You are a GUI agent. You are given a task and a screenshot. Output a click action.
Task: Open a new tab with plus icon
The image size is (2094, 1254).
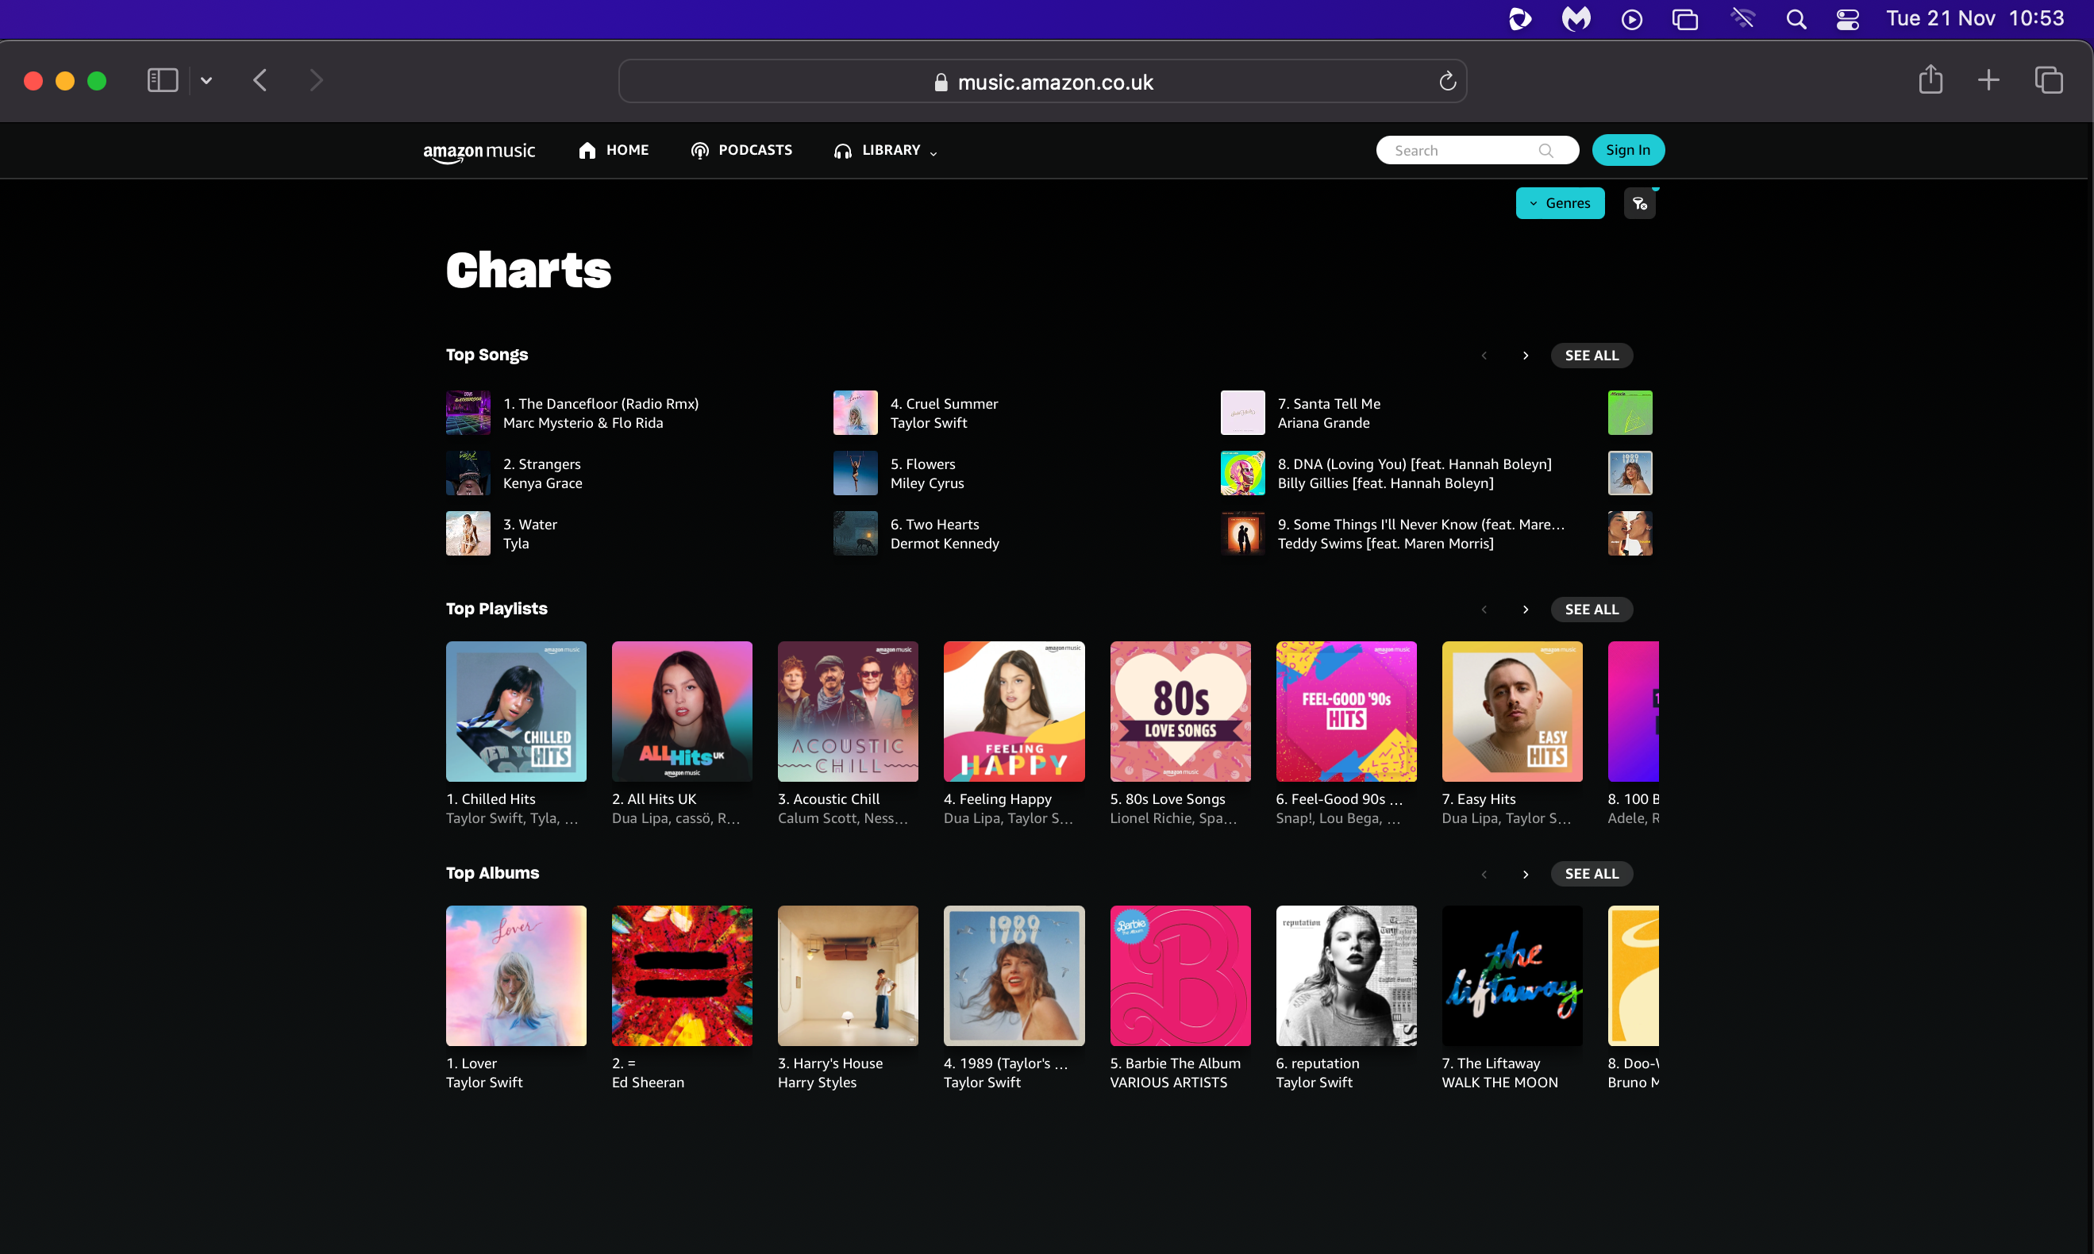pyautogui.click(x=1988, y=80)
